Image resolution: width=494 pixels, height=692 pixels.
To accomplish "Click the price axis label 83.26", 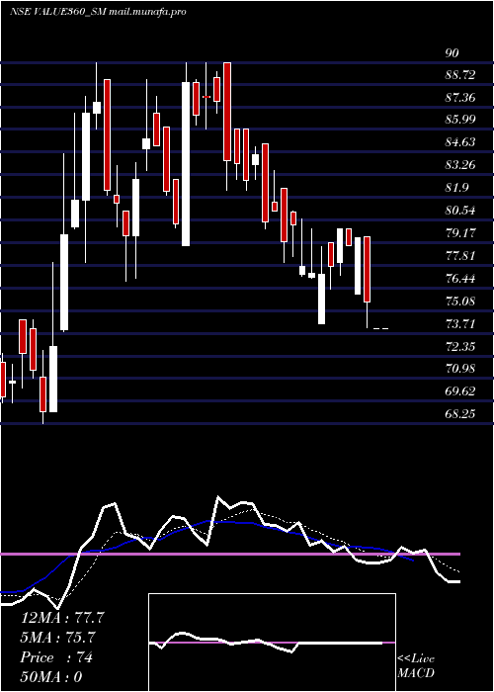I will click(460, 165).
